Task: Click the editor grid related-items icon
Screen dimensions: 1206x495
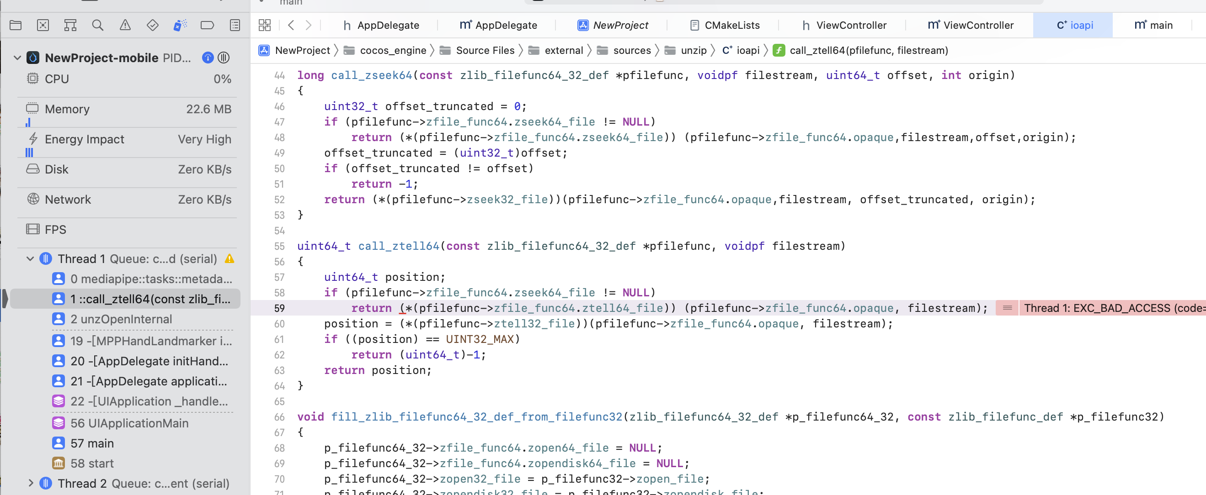Action: pos(265,25)
